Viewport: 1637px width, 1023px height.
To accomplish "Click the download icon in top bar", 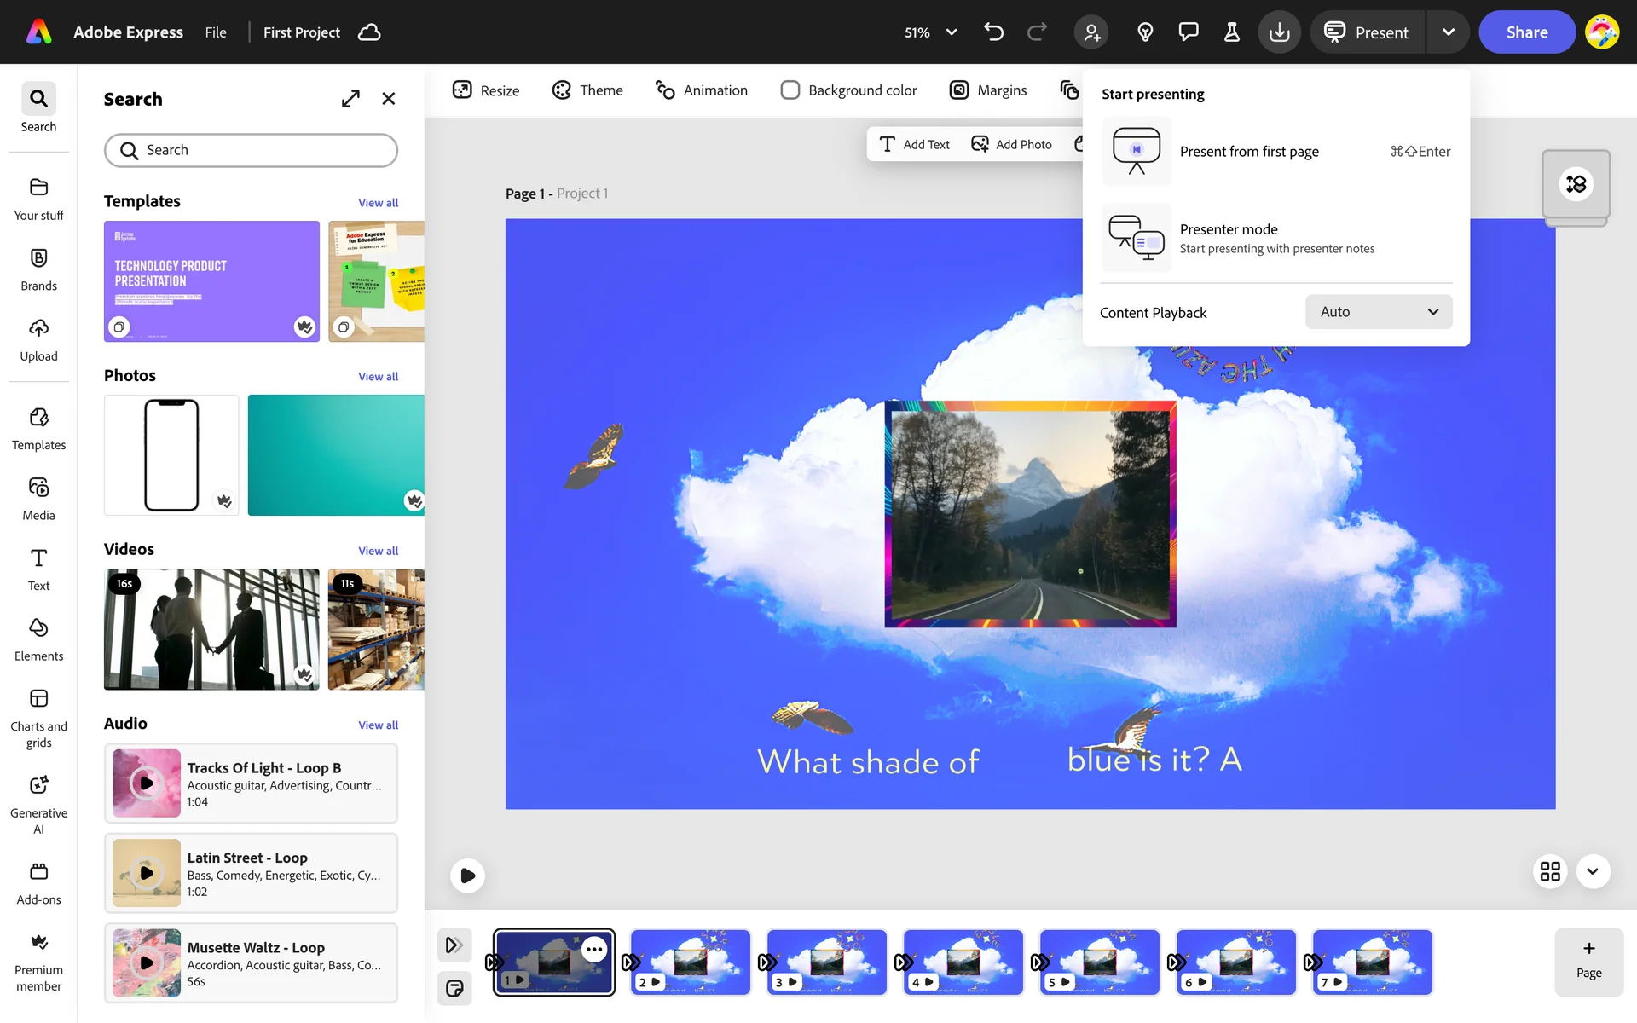I will pos(1279,32).
